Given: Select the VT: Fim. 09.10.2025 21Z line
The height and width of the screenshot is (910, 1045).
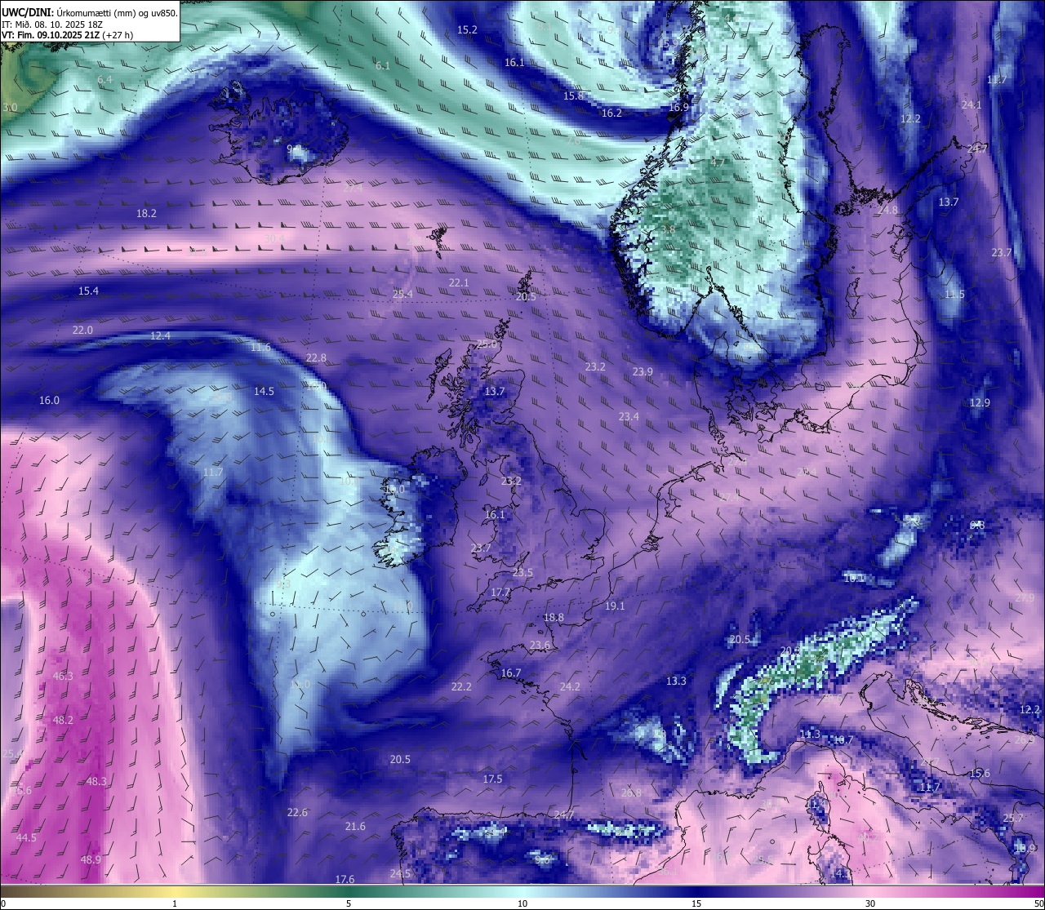Looking at the screenshot, I should [x=67, y=35].
